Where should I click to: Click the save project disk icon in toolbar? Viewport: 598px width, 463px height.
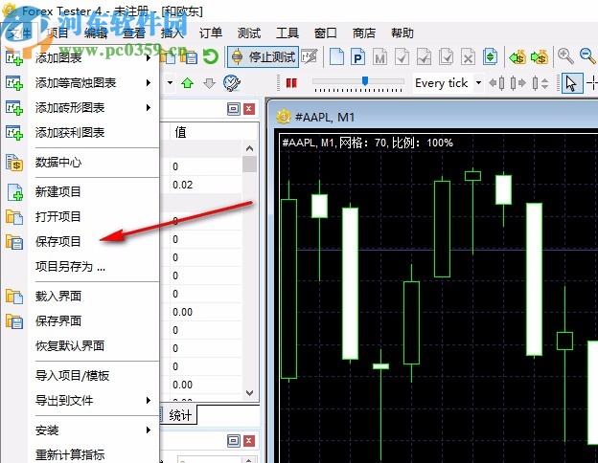click(189, 57)
